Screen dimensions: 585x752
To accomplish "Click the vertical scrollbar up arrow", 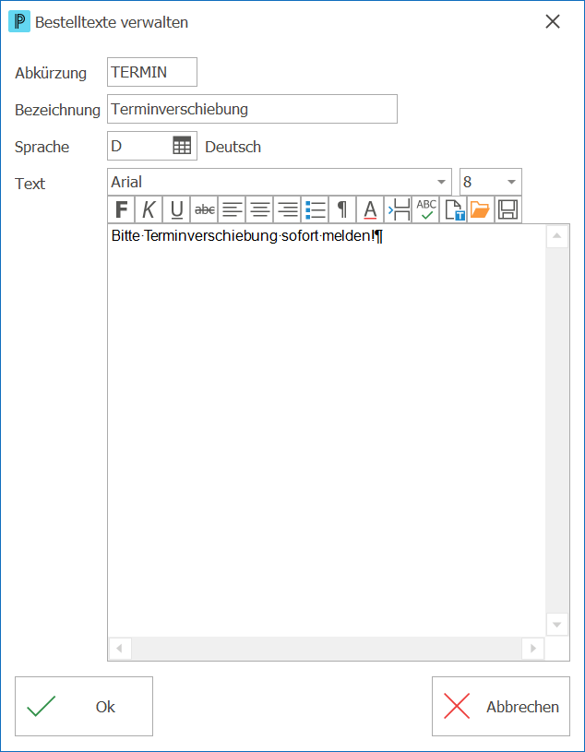I will tap(557, 236).
